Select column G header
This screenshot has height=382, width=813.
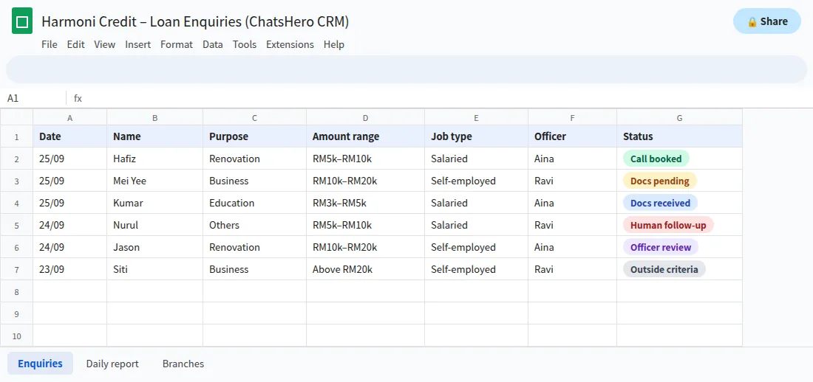[680, 118]
